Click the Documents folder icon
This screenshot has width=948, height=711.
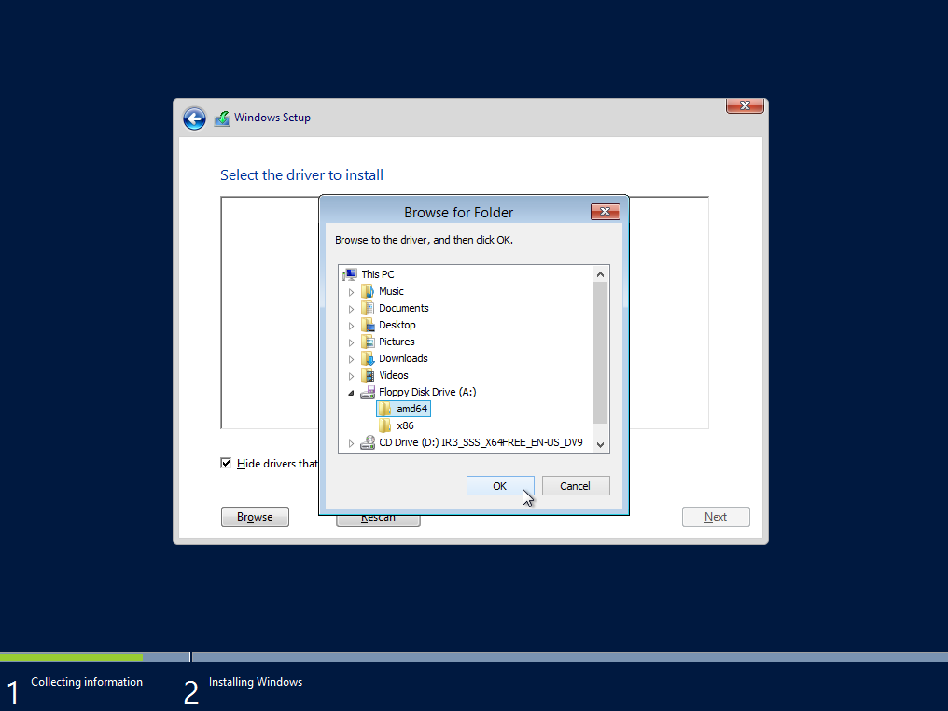[x=368, y=308]
